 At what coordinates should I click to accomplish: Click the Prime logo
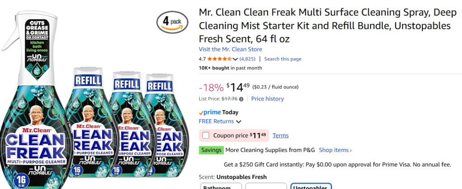point(210,112)
